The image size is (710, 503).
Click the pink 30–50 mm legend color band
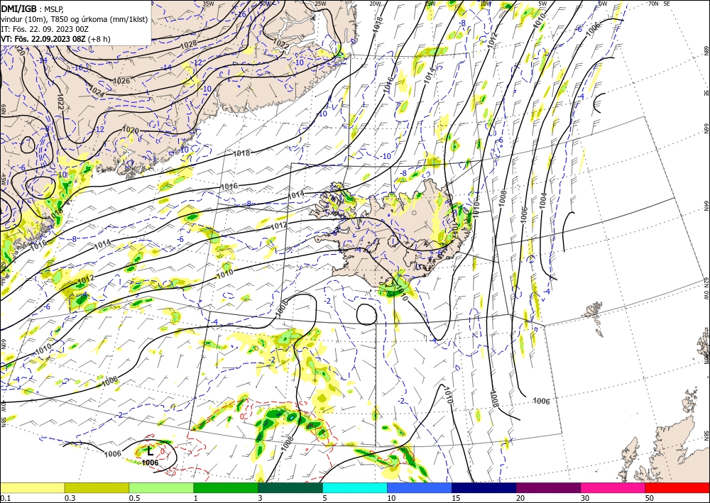613,487
